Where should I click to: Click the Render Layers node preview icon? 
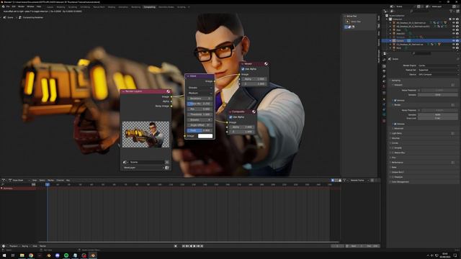tap(168, 91)
